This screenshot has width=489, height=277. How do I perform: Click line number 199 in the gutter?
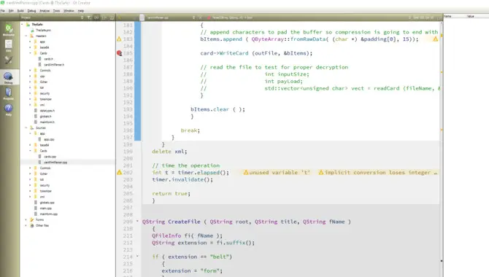(128, 152)
